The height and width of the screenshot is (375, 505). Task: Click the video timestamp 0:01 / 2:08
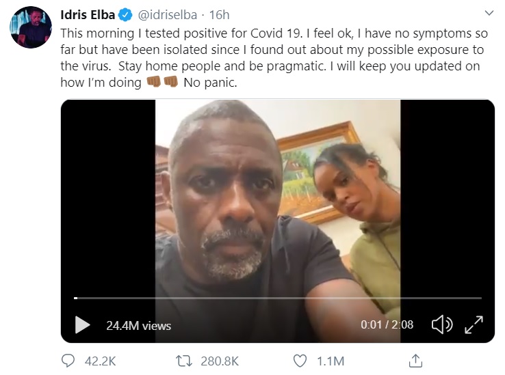click(x=387, y=325)
